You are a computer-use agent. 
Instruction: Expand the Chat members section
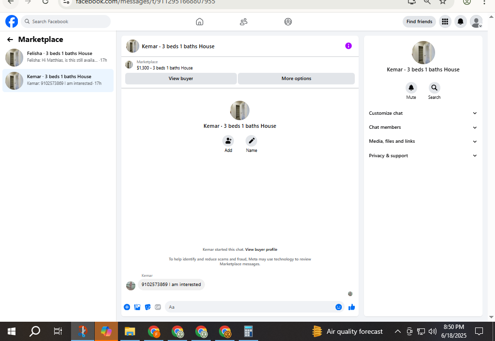point(422,127)
